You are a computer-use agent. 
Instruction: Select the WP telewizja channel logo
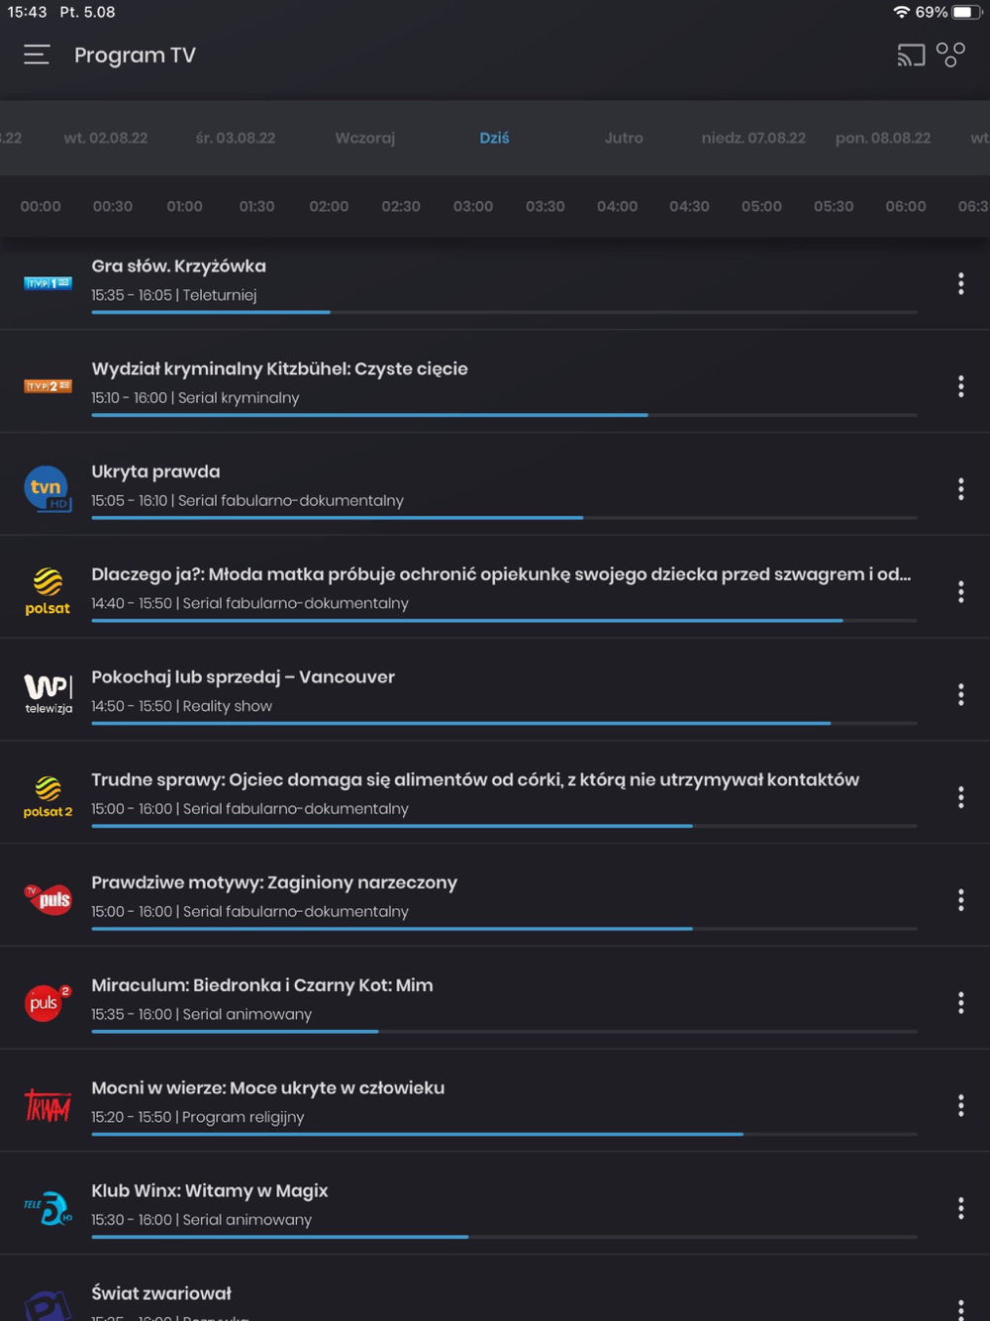click(x=48, y=694)
